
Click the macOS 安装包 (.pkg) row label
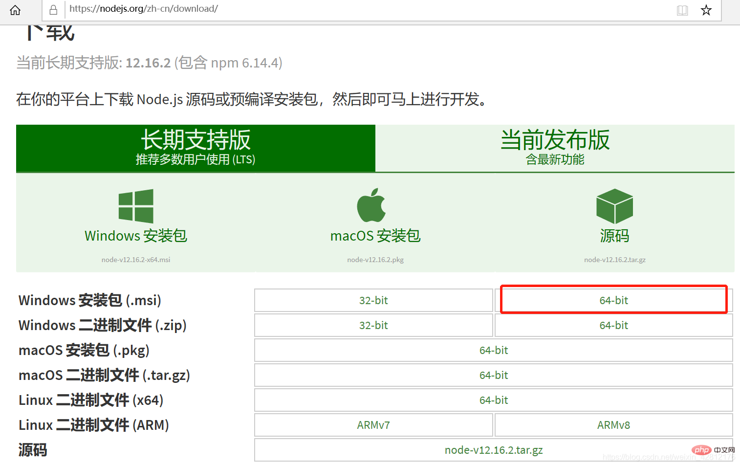coord(84,350)
